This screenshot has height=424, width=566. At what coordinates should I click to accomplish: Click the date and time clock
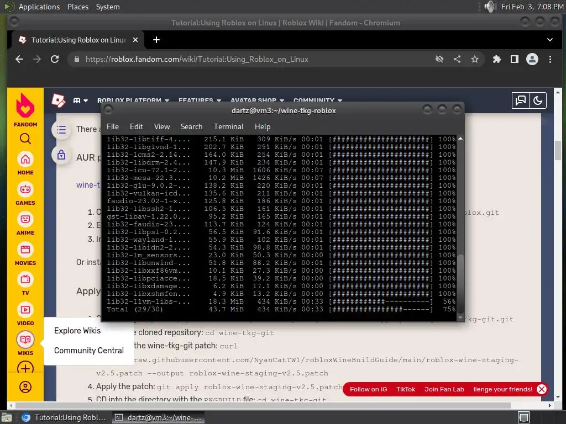pos(532,7)
